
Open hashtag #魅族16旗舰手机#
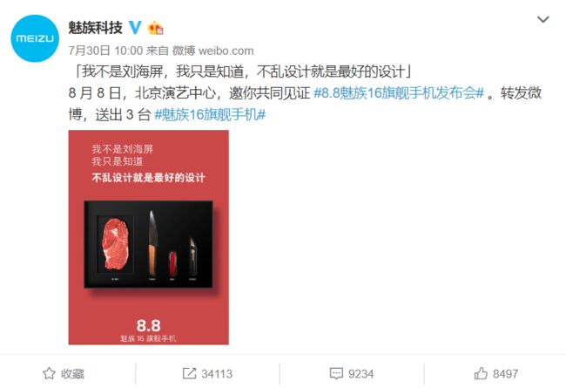[210, 114]
